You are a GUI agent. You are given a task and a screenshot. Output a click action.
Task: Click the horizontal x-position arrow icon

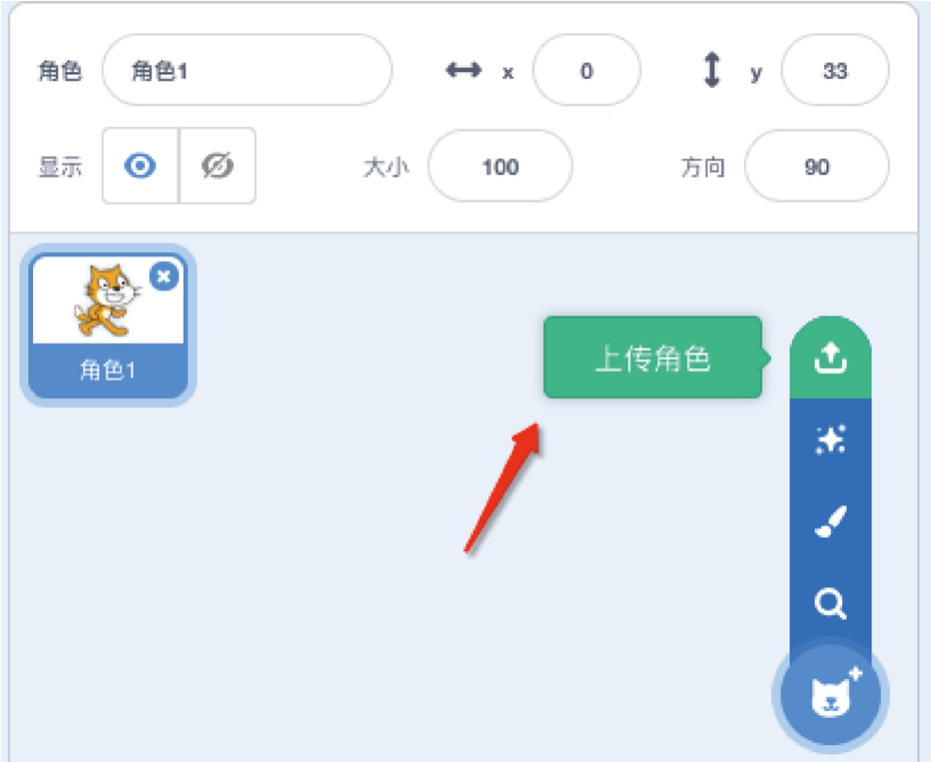pos(464,71)
